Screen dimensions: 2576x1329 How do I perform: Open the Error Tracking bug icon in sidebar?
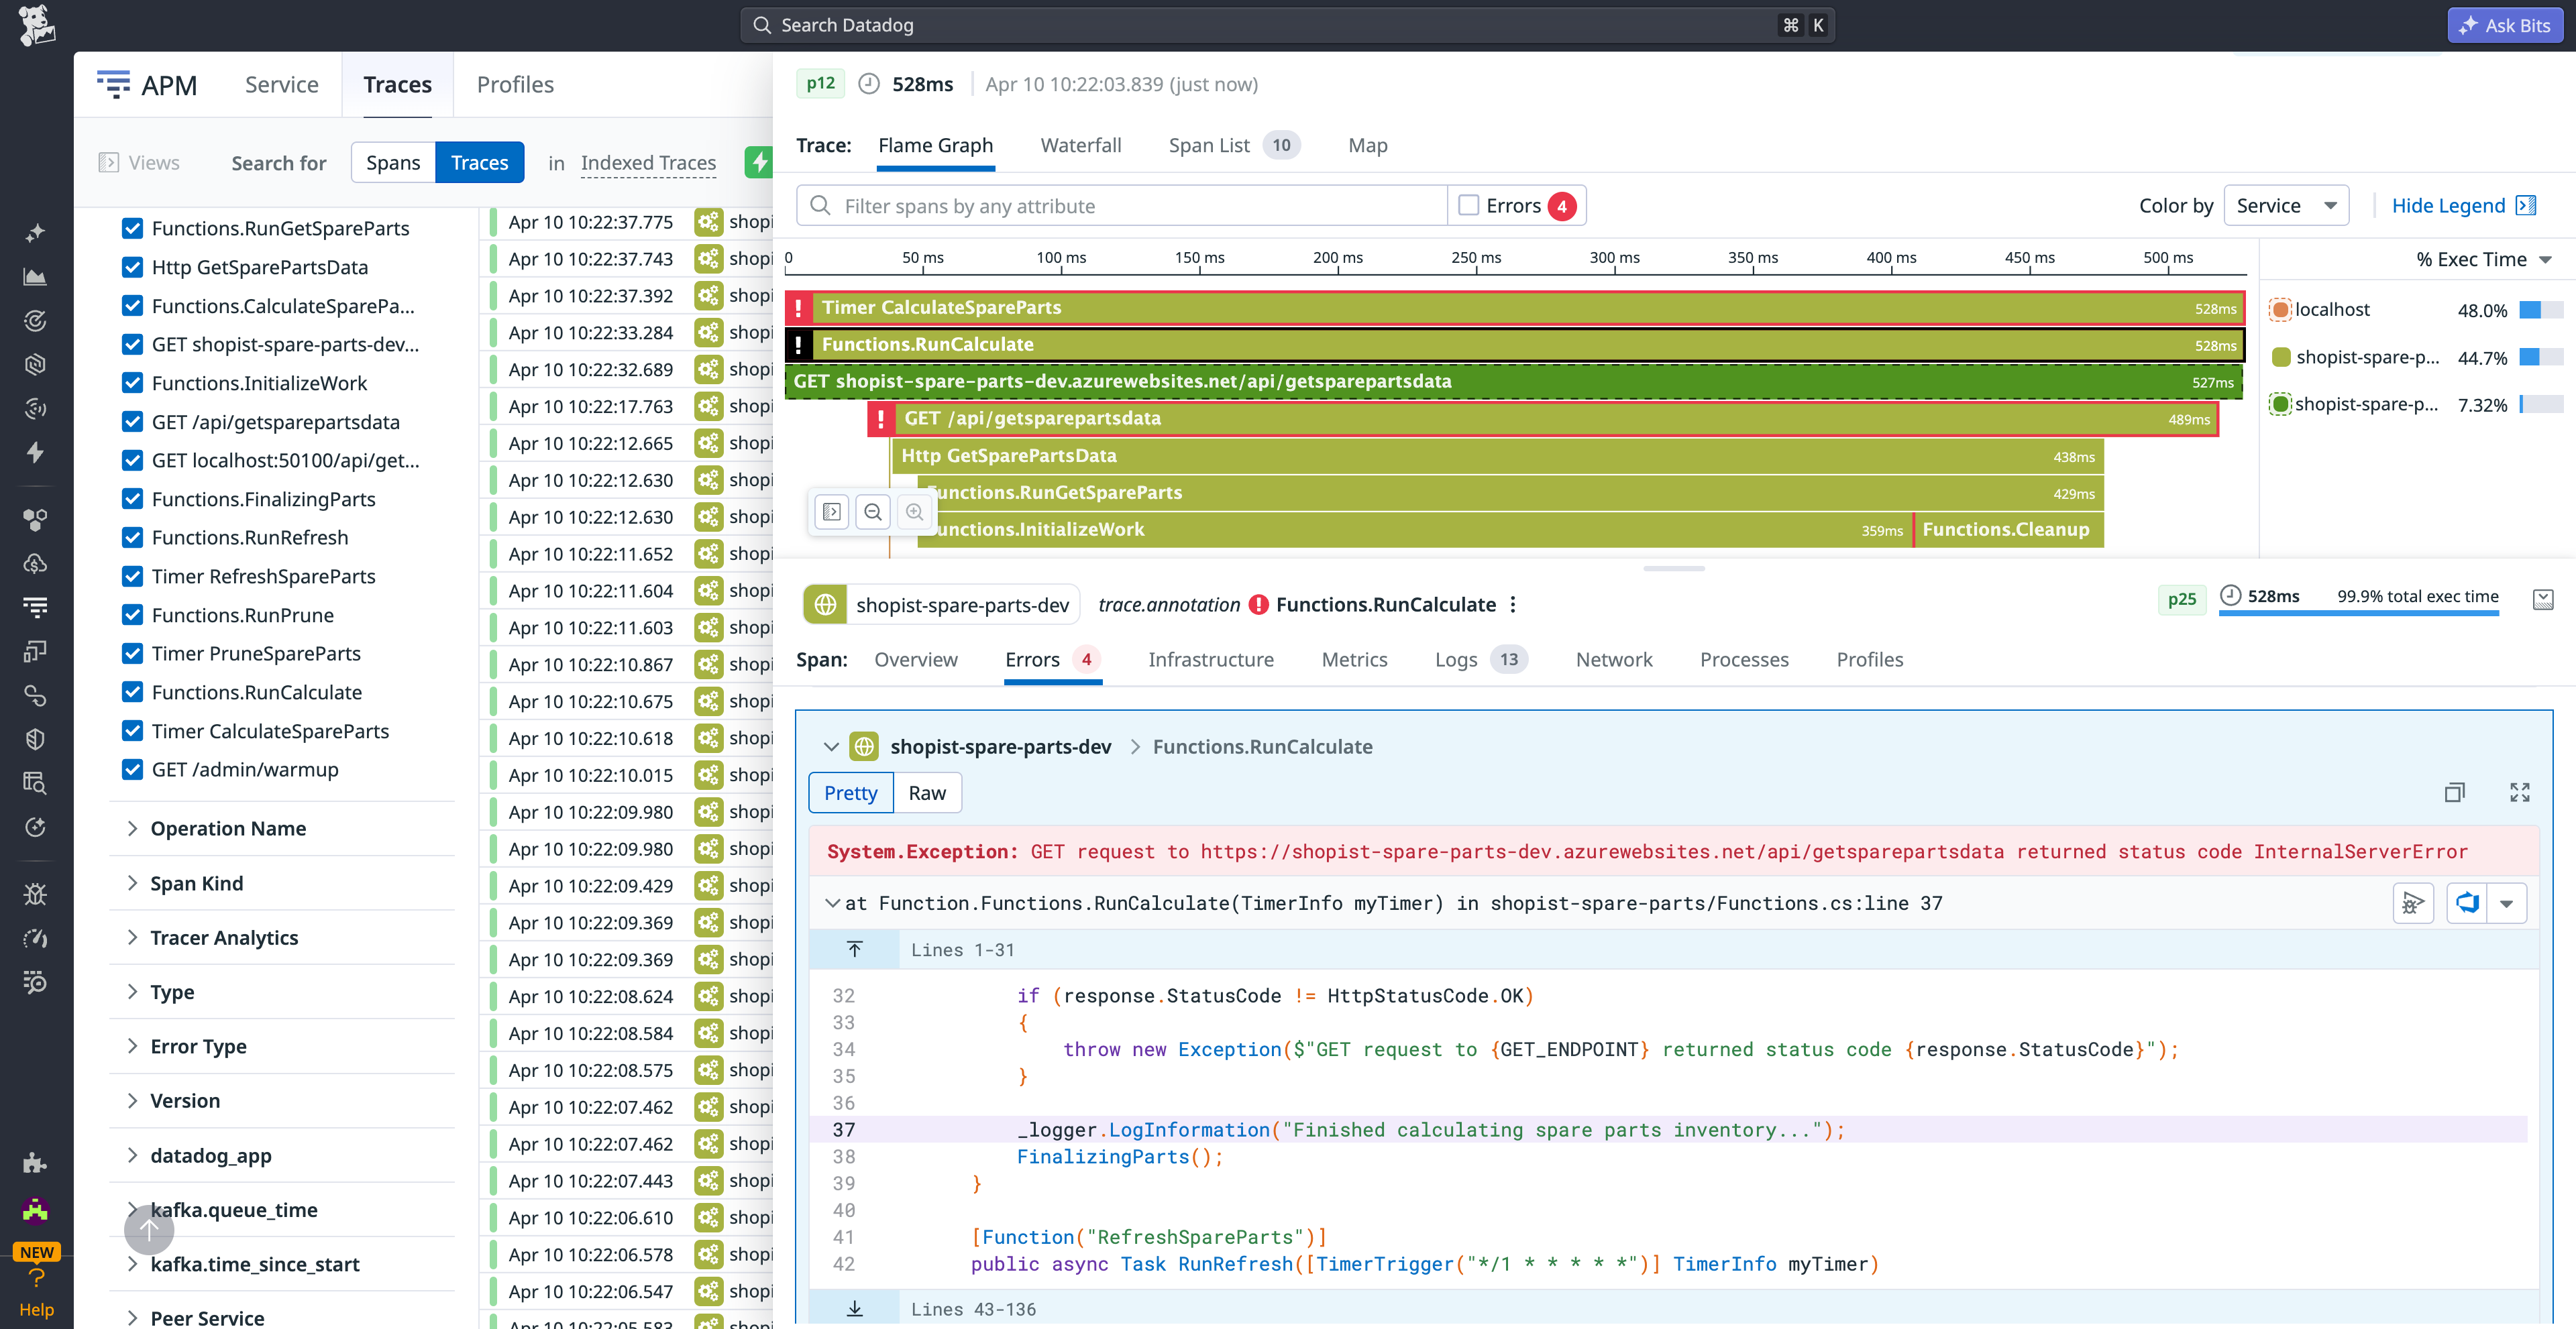tap(36, 894)
